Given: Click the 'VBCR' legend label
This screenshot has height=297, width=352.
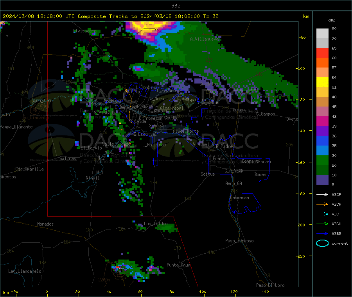Looking at the screenshot, I should 336,204.
